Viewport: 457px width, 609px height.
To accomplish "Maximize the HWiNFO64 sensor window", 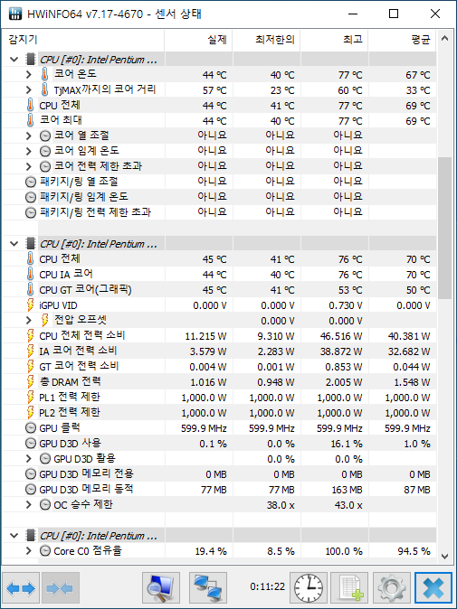I will point(394,14).
